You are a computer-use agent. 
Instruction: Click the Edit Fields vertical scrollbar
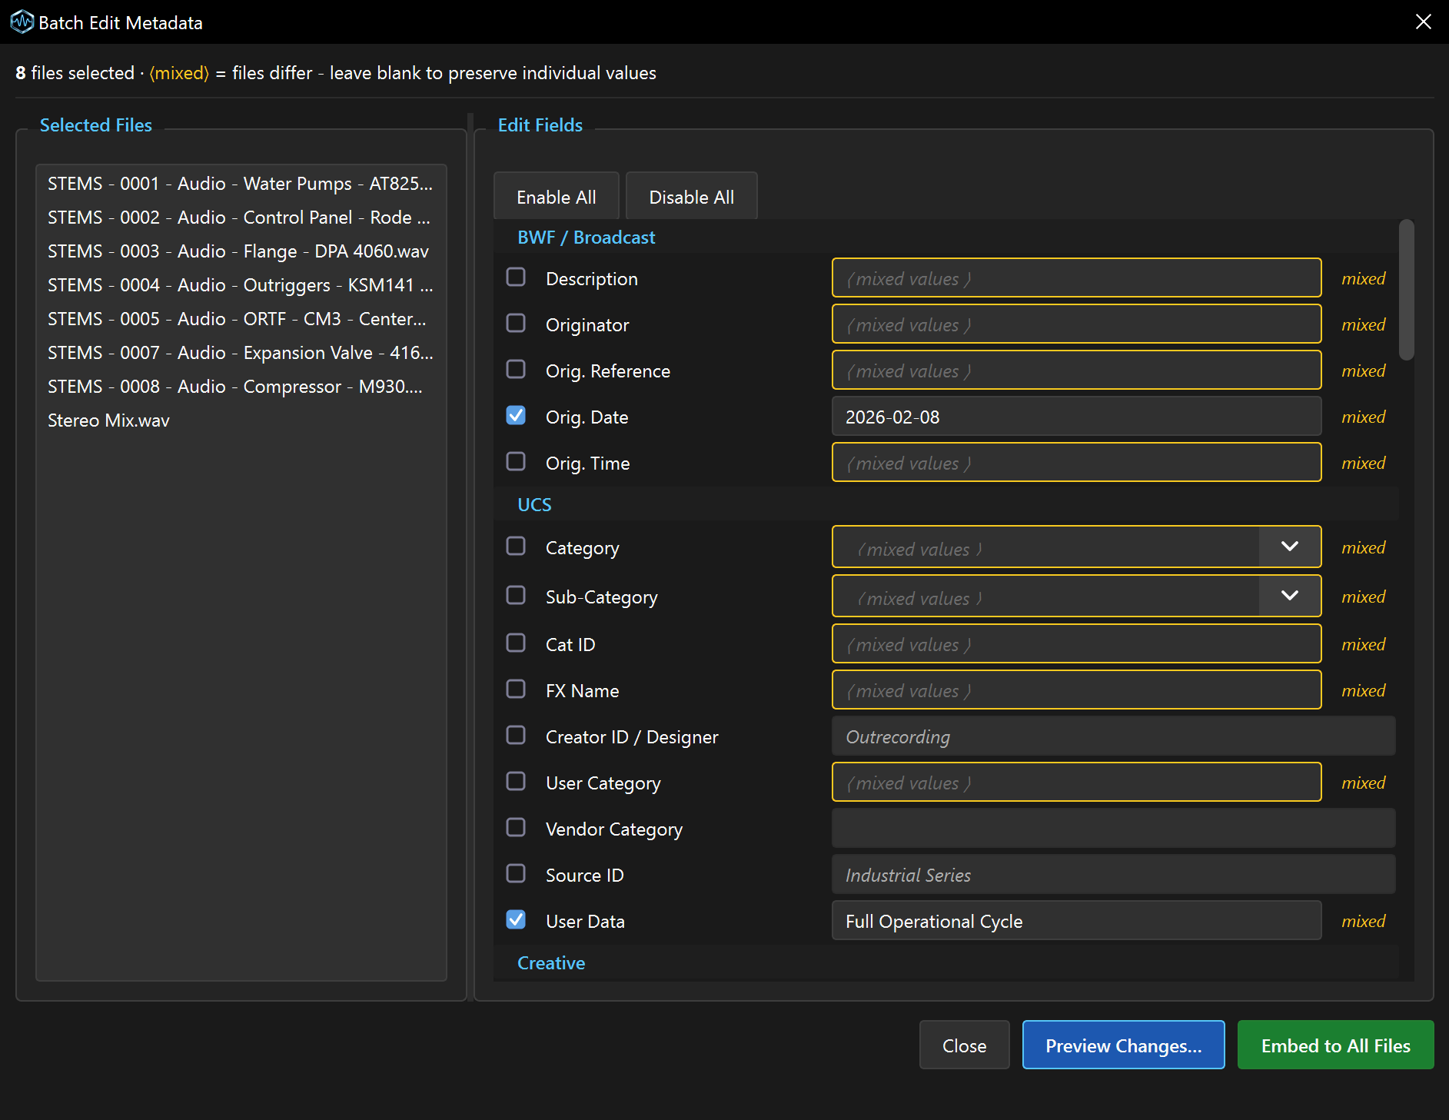(x=1407, y=291)
